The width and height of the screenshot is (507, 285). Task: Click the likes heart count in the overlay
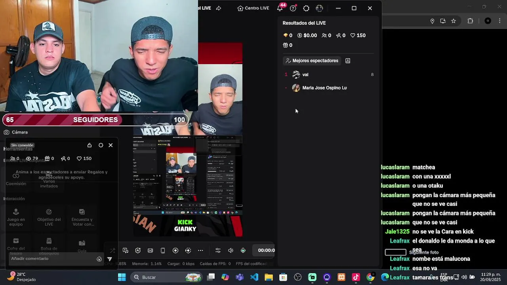(x=84, y=158)
